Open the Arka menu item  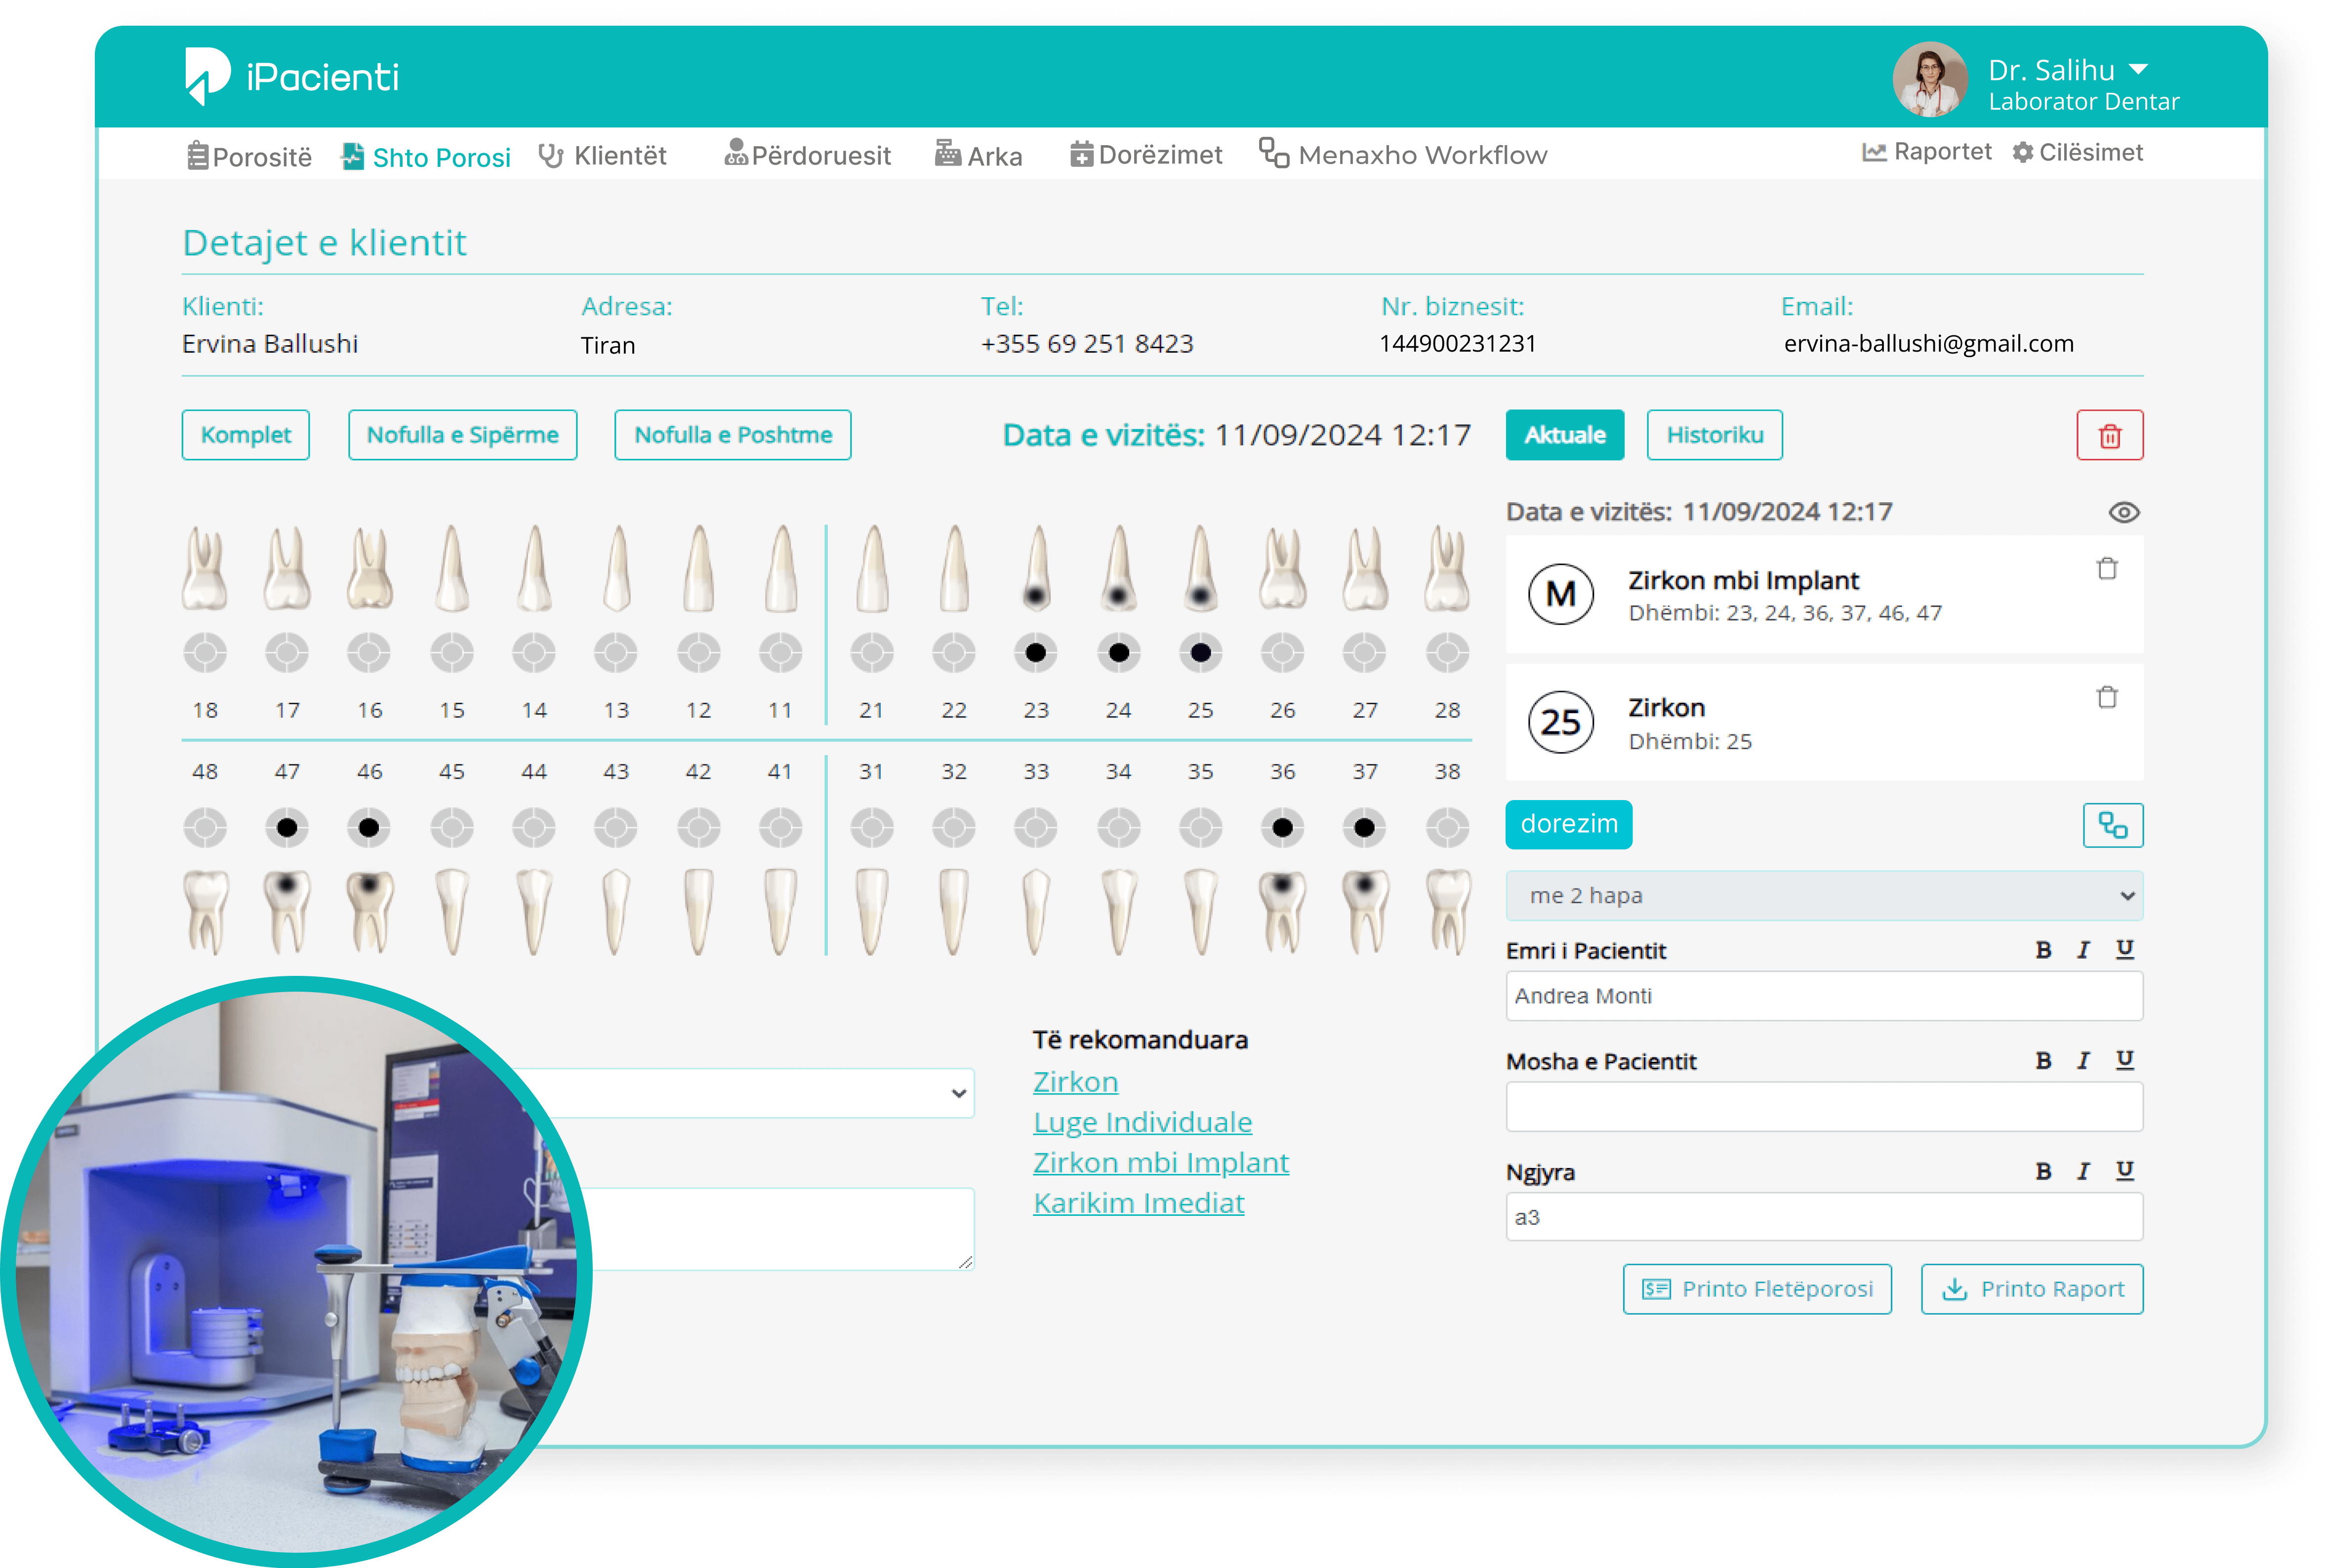[x=978, y=155]
